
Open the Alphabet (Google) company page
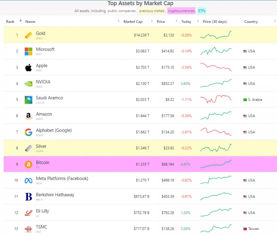coord(54,131)
